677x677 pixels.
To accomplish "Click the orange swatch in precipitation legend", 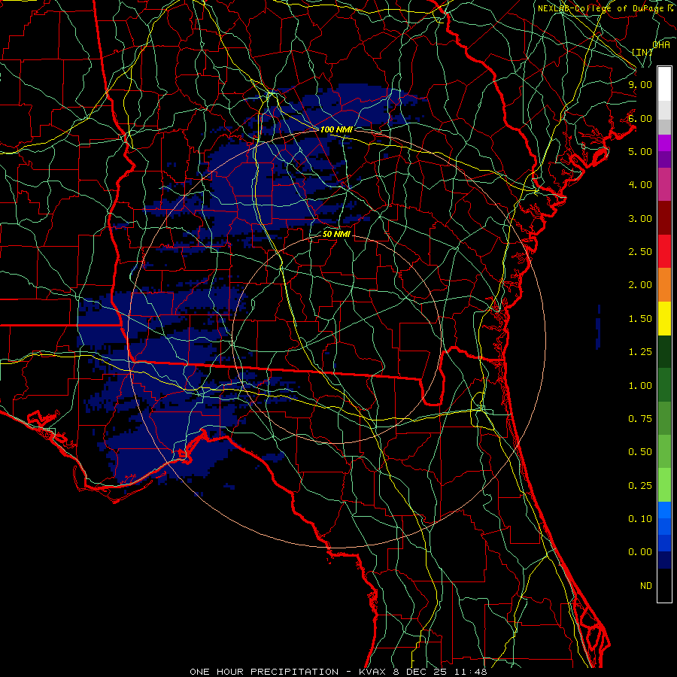I will click(664, 285).
